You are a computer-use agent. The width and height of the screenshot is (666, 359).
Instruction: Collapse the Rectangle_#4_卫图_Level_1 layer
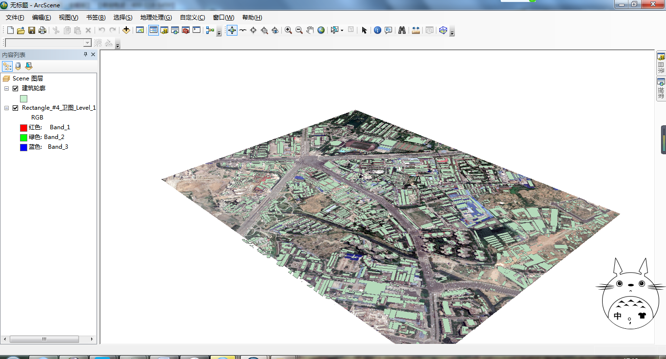click(6, 107)
